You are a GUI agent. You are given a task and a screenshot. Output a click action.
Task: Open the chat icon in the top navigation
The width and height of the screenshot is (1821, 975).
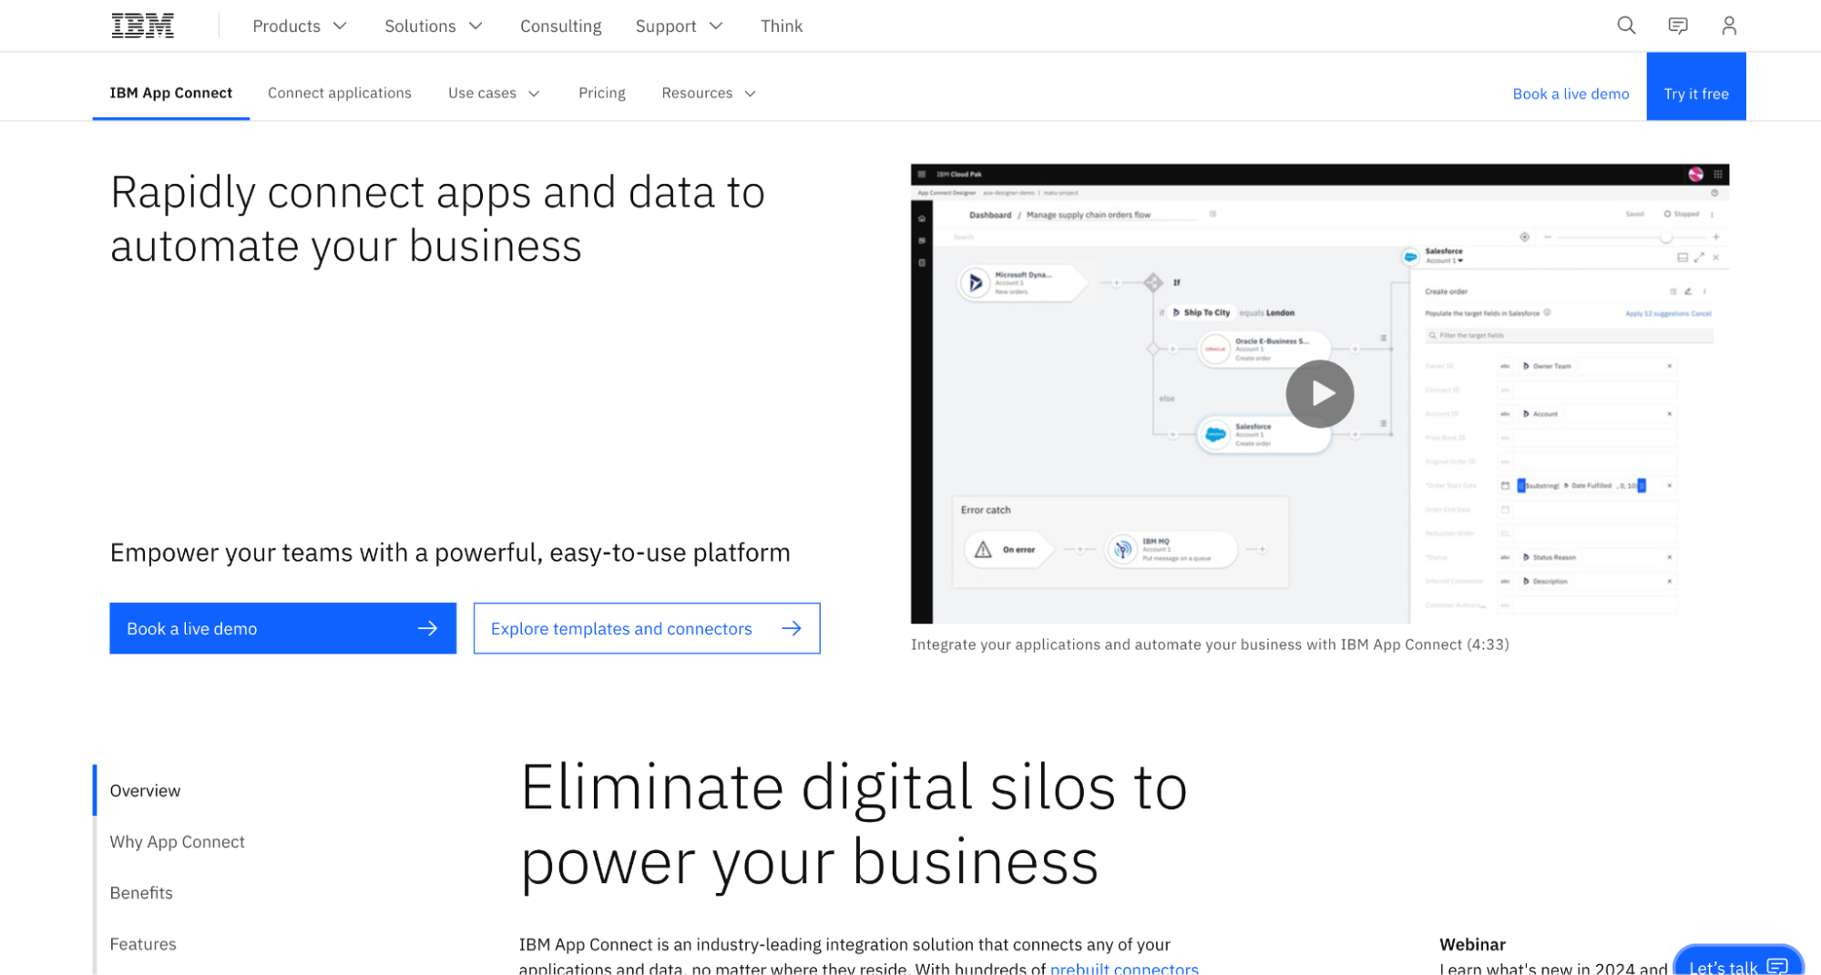click(x=1677, y=25)
